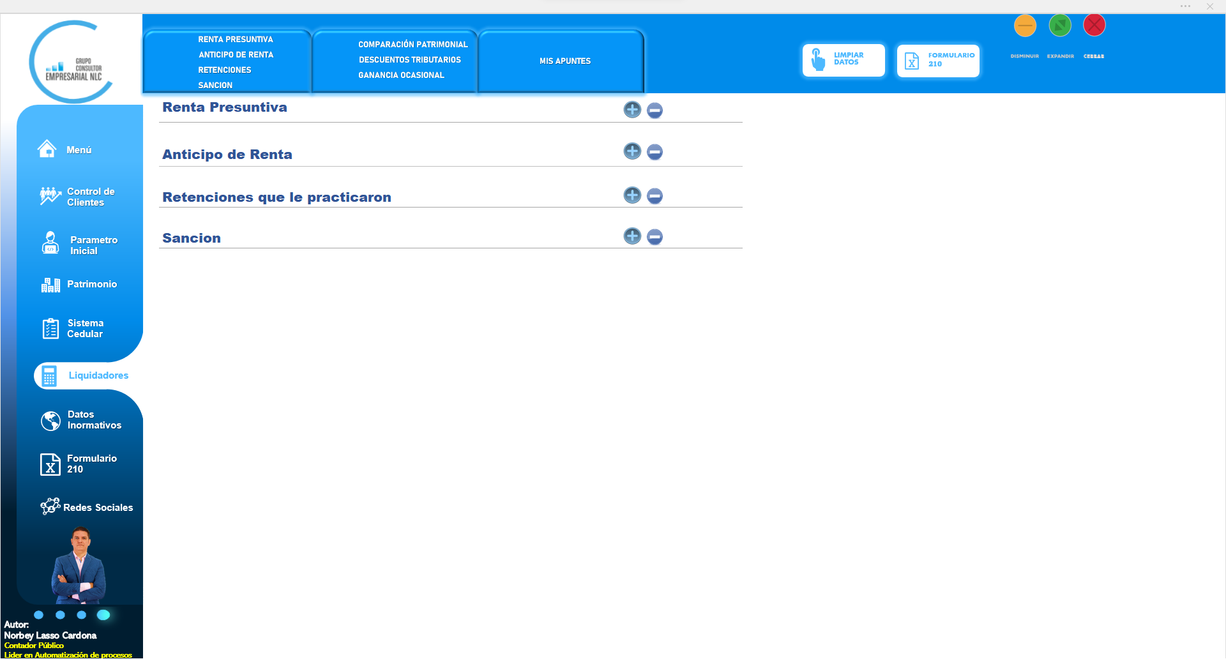
Task: Click the Patrimonio buildings icon
Action: tap(50, 285)
